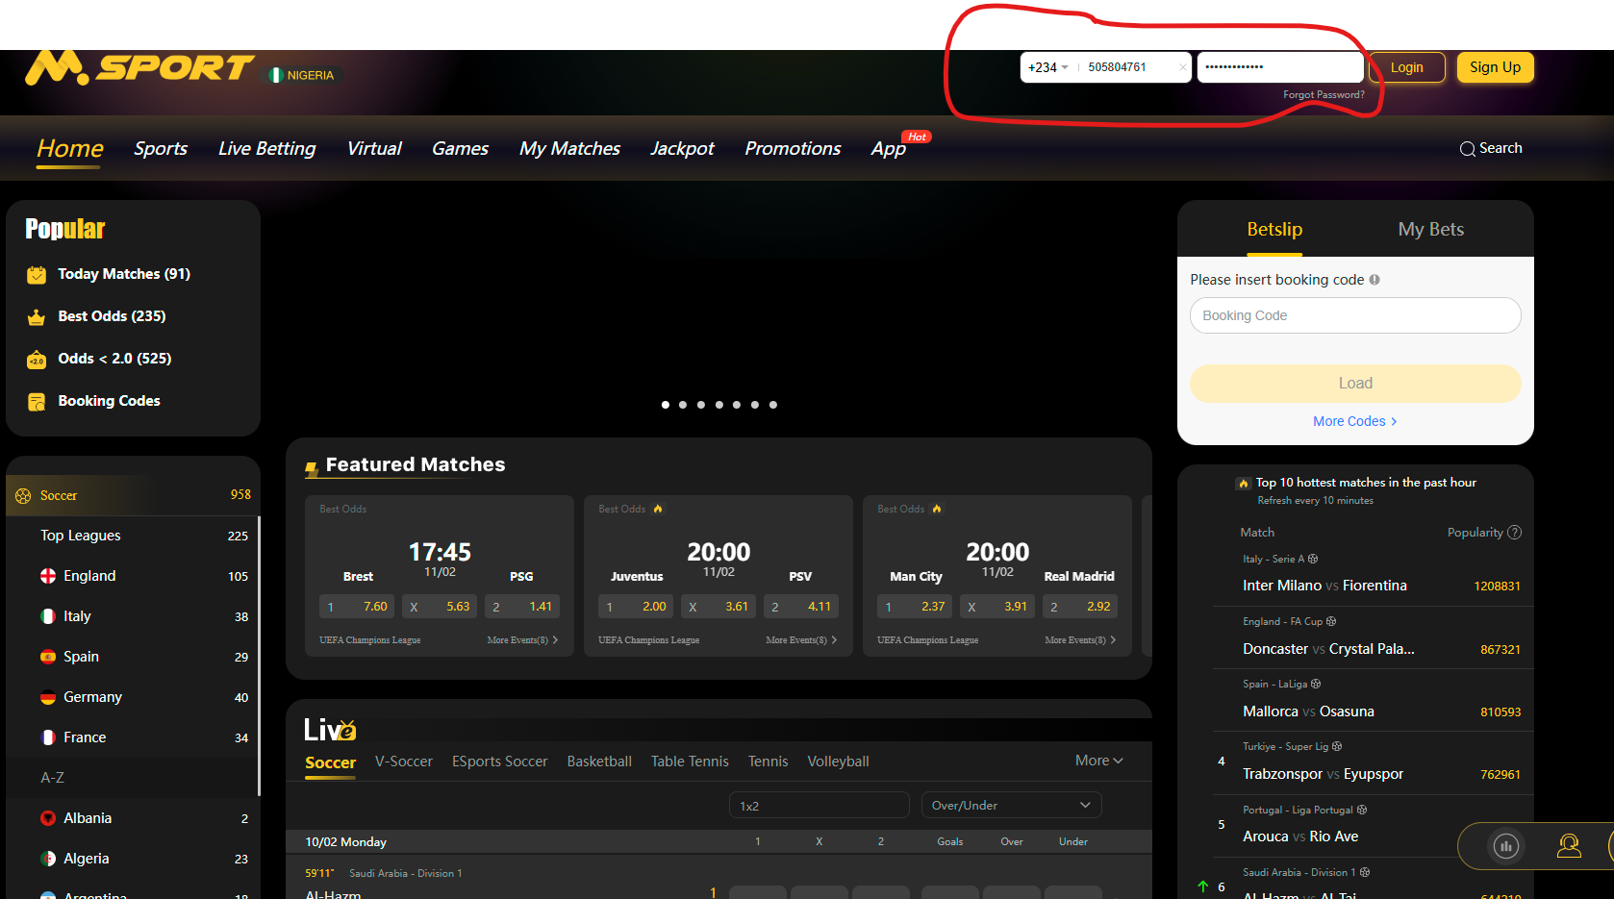The height and width of the screenshot is (899, 1614).
Task: Open the stats chart icon at bottom right
Action: [x=1506, y=846]
